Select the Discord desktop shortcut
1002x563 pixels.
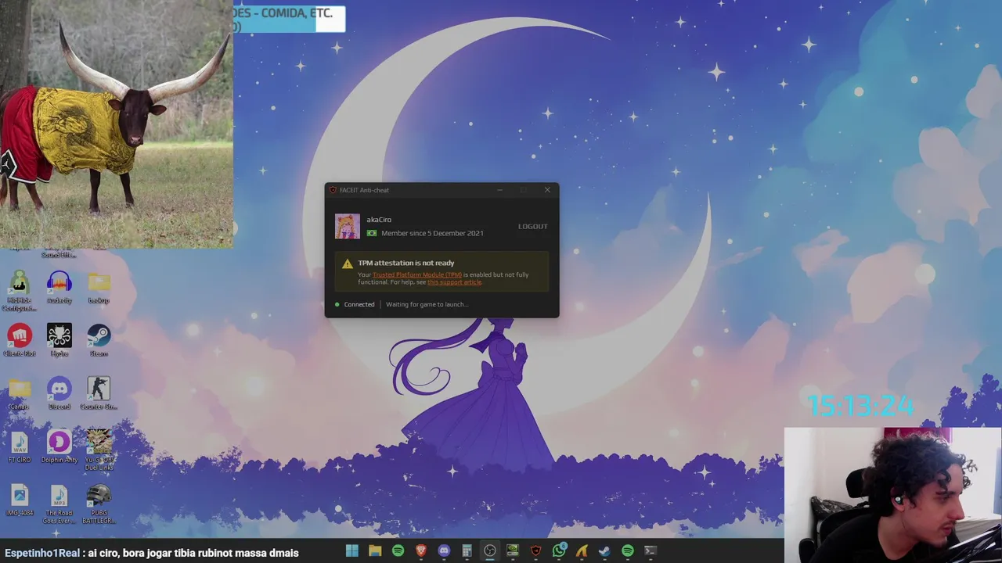click(x=59, y=394)
